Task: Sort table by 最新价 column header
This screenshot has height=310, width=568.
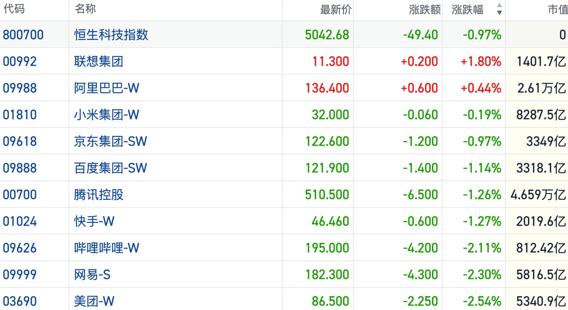Action: [336, 10]
